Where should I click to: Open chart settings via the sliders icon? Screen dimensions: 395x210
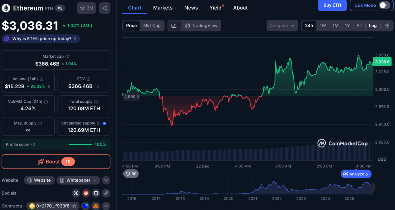coord(387,25)
